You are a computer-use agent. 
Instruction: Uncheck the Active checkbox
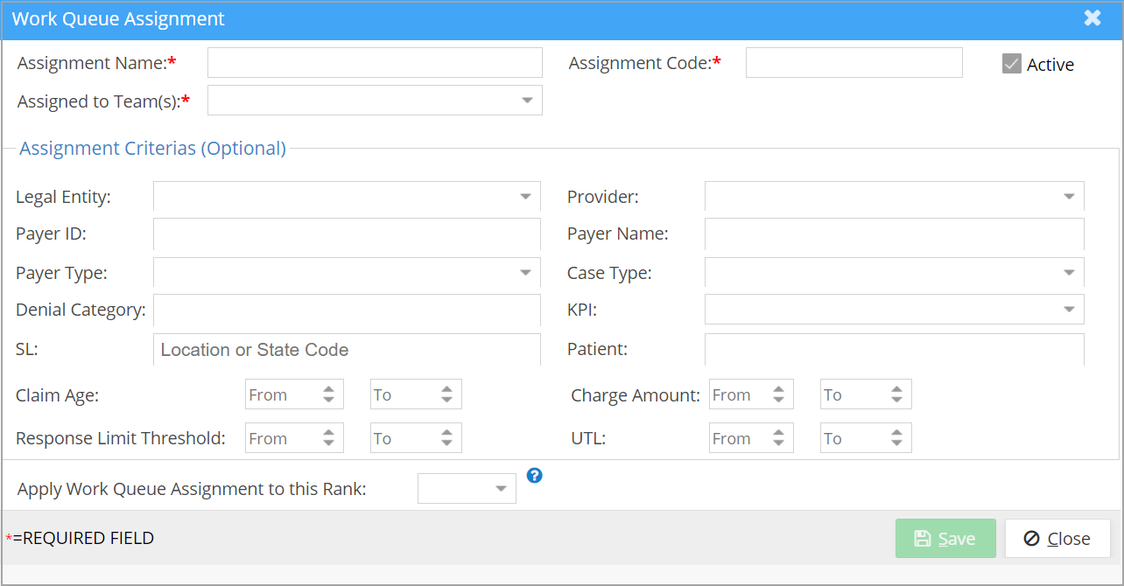point(1012,64)
